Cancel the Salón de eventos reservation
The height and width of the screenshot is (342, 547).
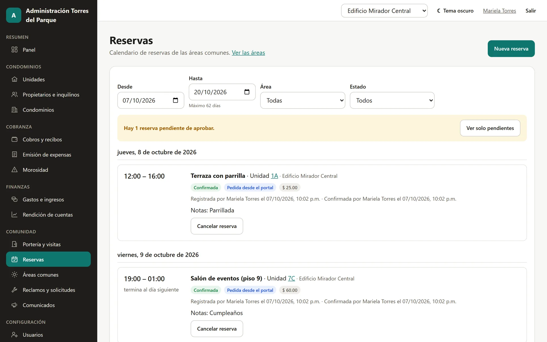pos(217,329)
